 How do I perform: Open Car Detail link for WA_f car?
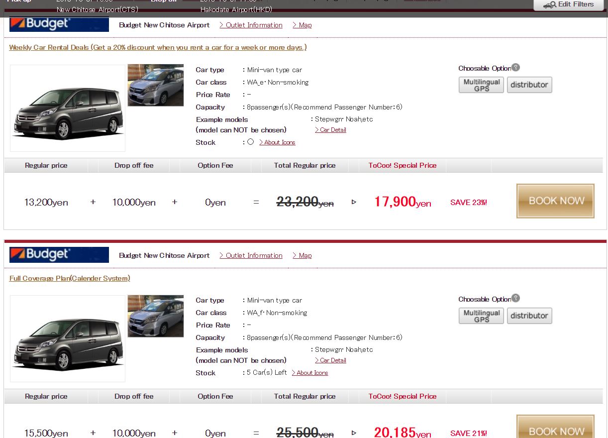coord(330,360)
